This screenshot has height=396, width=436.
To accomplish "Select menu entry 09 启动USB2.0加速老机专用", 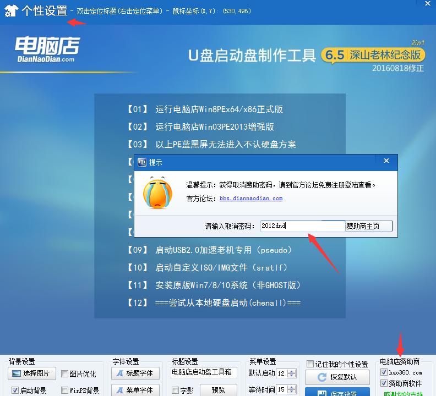I will [210, 250].
